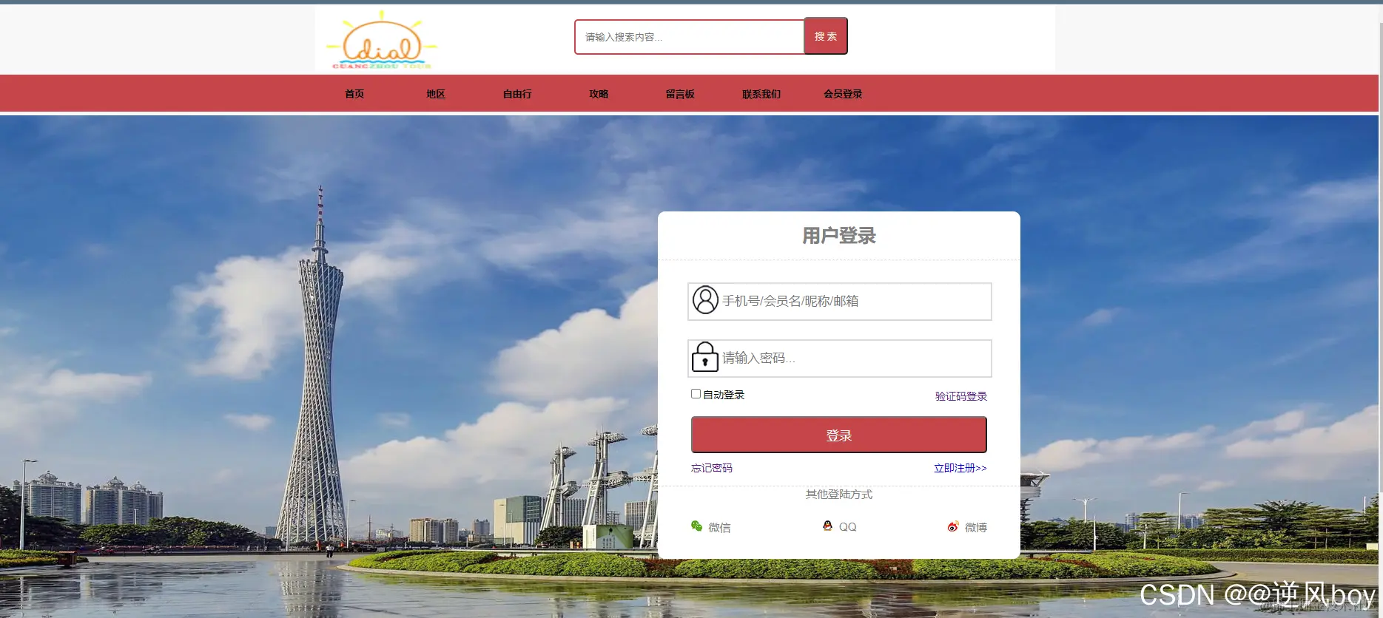Click the 用户登录 heading
Viewport: 1383px width, 618px height.
[x=838, y=236]
